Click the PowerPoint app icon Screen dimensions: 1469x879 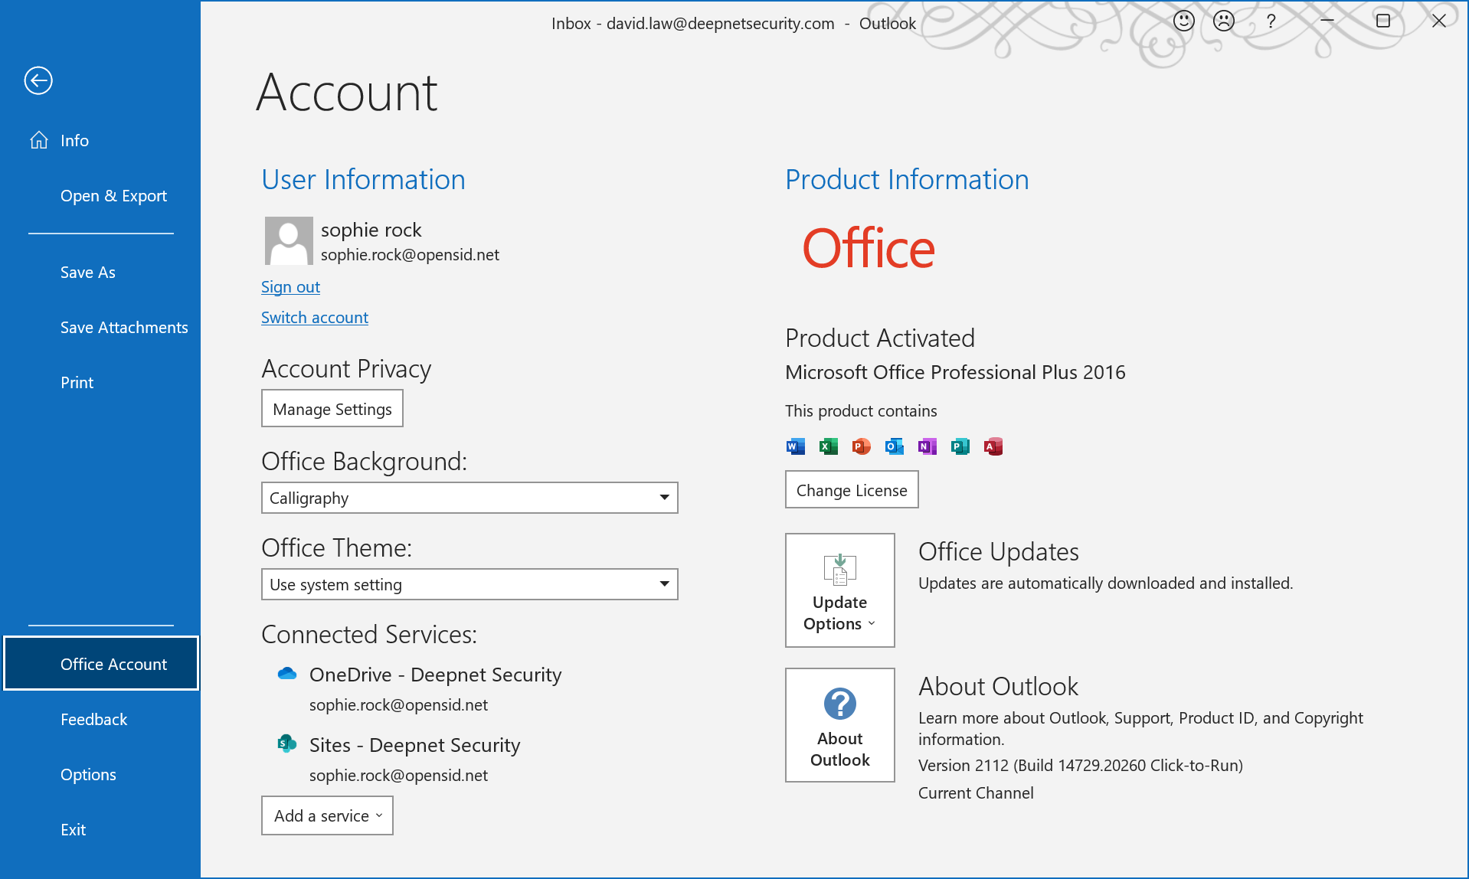[x=861, y=446]
